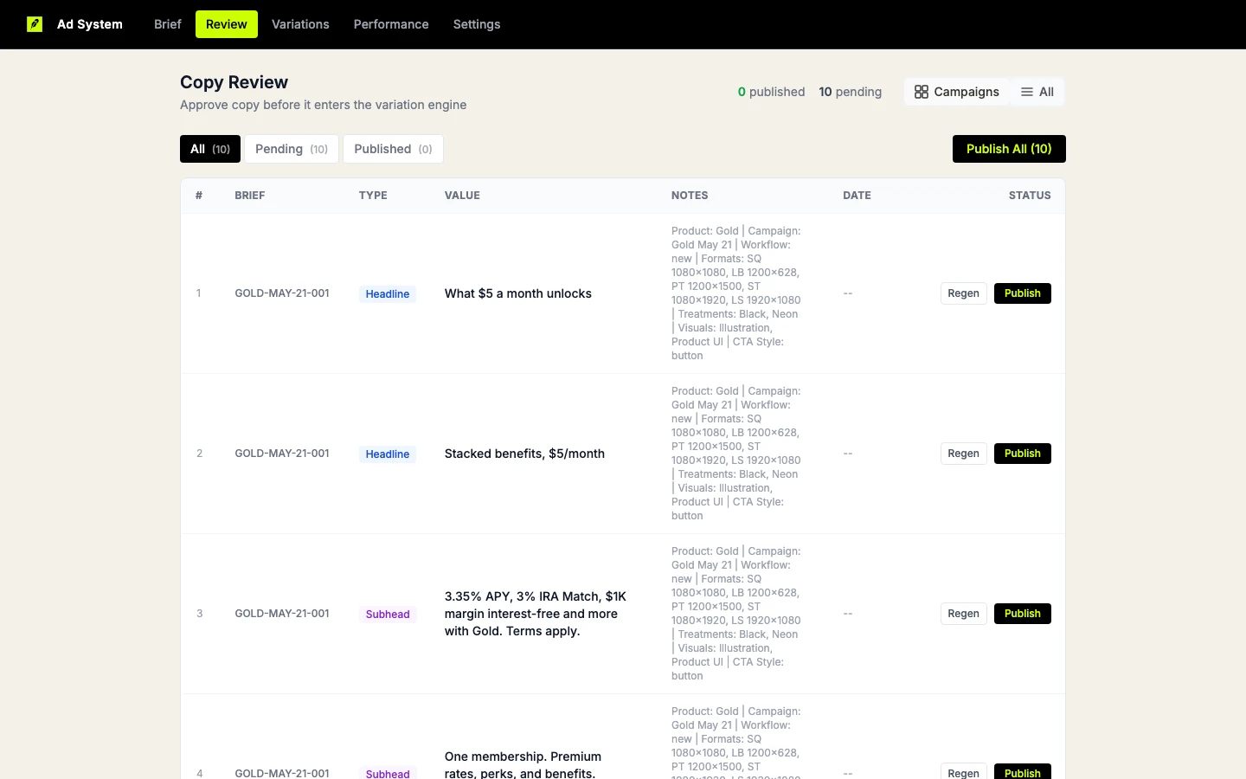1246x779 pixels.
Task: Regen the 'One membership' subhead row
Action: tap(963, 772)
